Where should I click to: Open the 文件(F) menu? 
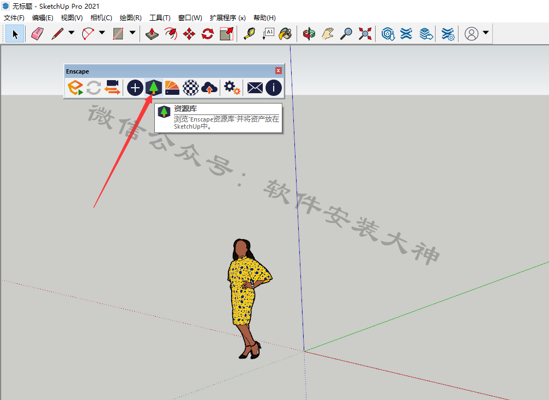(x=14, y=18)
